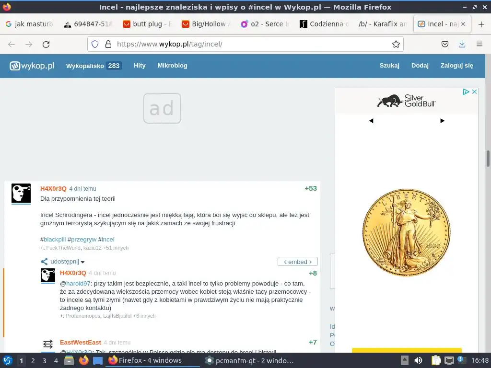Viewport: 491px width, 368px height.
Task: Open the network monitor tray icon
Action: [449, 360]
